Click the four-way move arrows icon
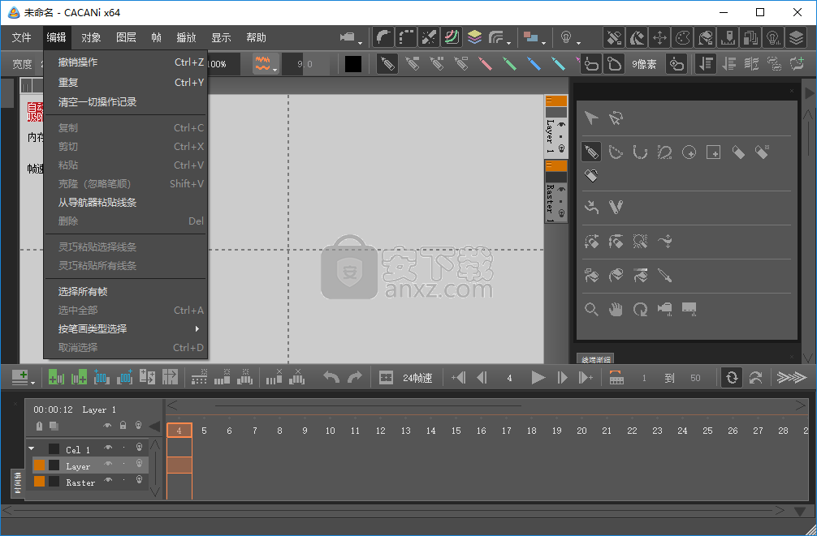This screenshot has height=536, width=817. (x=659, y=37)
